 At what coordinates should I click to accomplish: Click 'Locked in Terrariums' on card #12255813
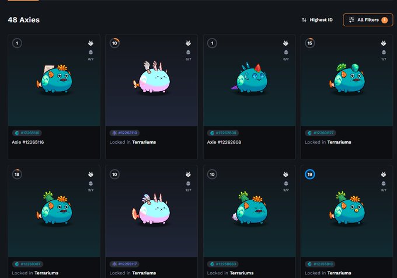click(x=328, y=273)
